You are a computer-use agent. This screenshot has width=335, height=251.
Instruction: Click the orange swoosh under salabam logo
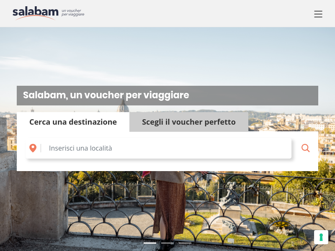[36, 18]
